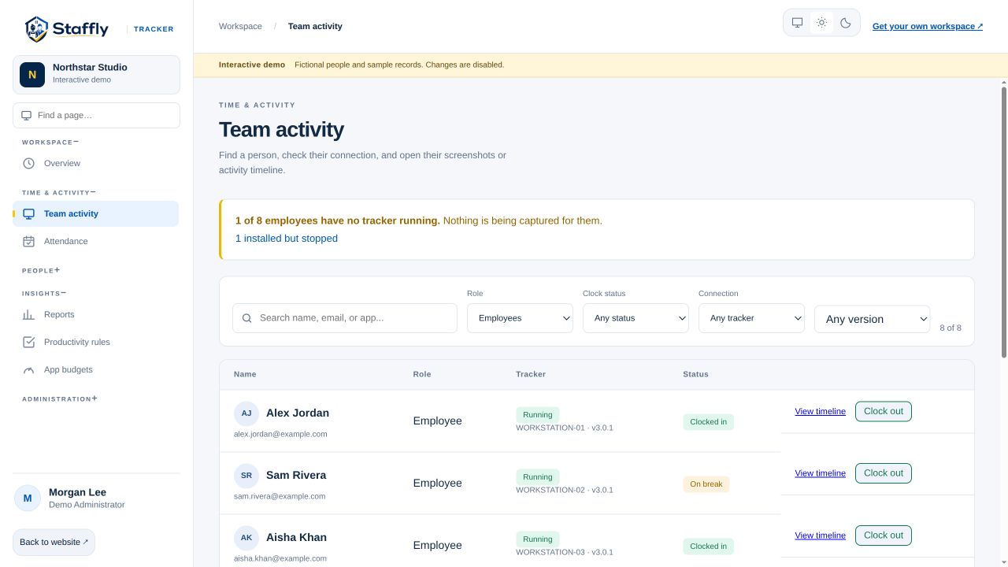Click the Staffly logo
Viewport: 1008px width, 567px height.
point(67,29)
